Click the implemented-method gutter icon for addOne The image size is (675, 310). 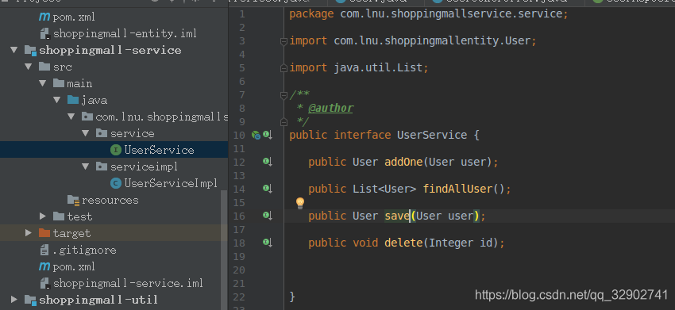(x=268, y=162)
